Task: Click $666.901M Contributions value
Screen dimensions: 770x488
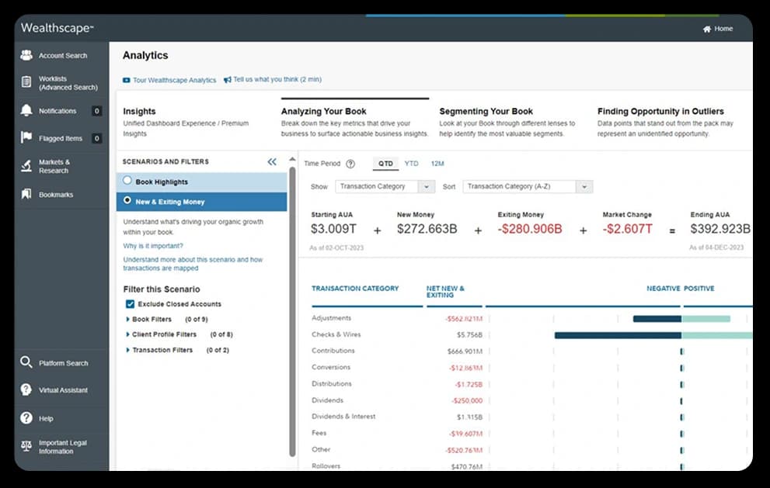Action: (465, 351)
